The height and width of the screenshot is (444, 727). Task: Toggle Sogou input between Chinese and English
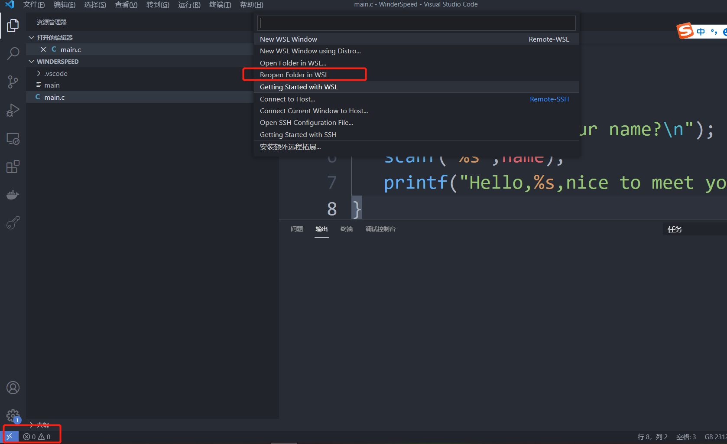pyautogui.click(x=701, y=31)
